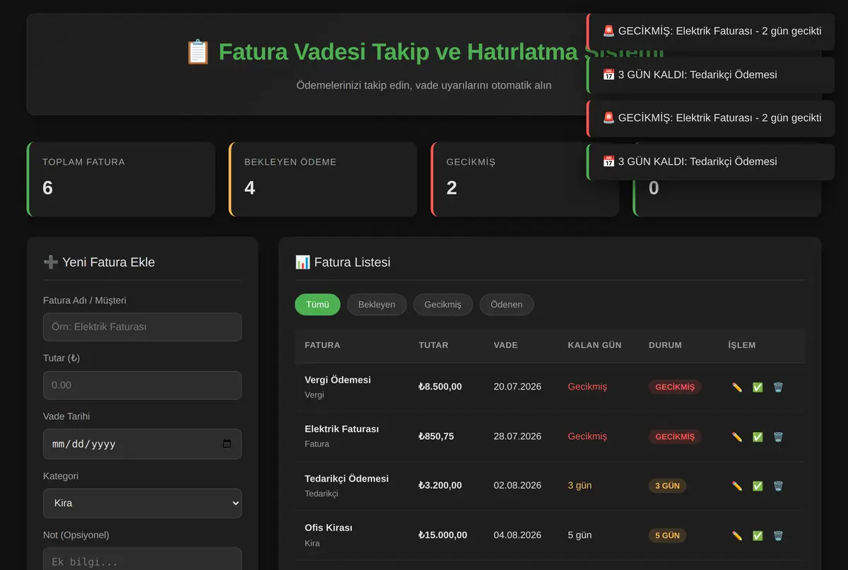848x570 pixels.
Task: Delete the Ofis Kirası invoice with the trash icon
Action: coord(778,535)
